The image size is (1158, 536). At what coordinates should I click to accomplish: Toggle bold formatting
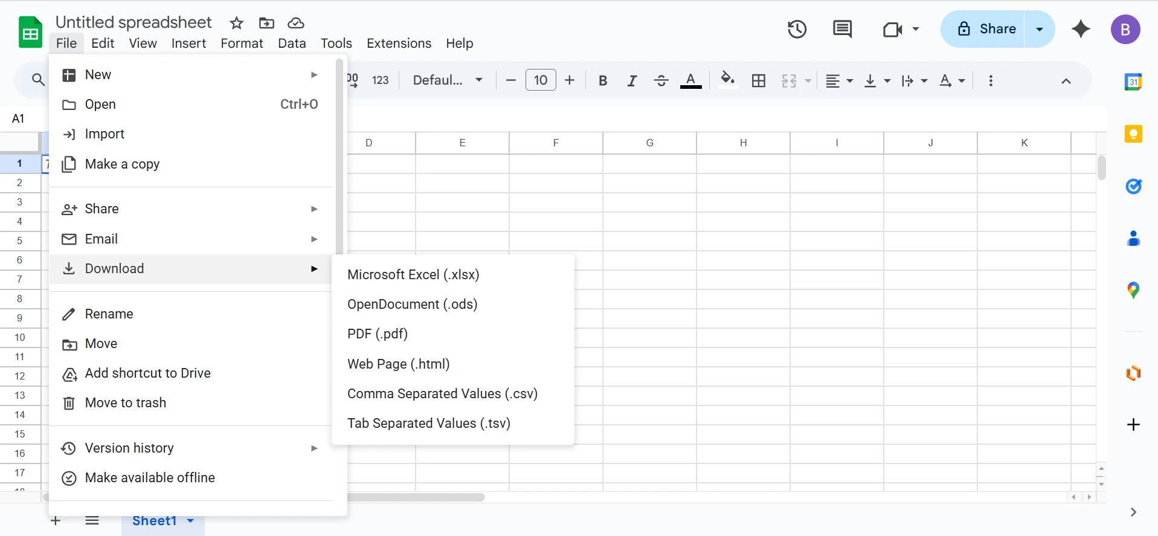point(602,80)
